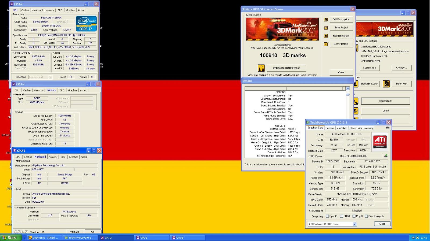Screen dimensions: 430x241
Task: Click the motherboard Model field P67A-UD7
Action: (52, 170)
